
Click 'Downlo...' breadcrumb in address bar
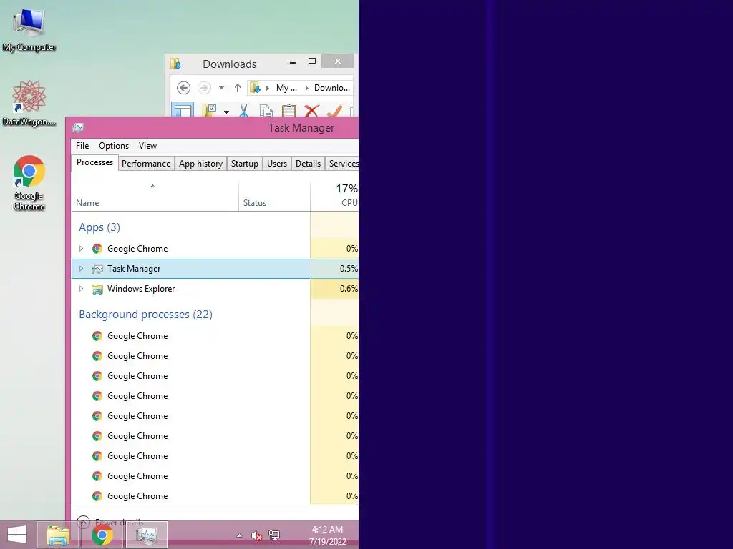[x=332, y=88]
